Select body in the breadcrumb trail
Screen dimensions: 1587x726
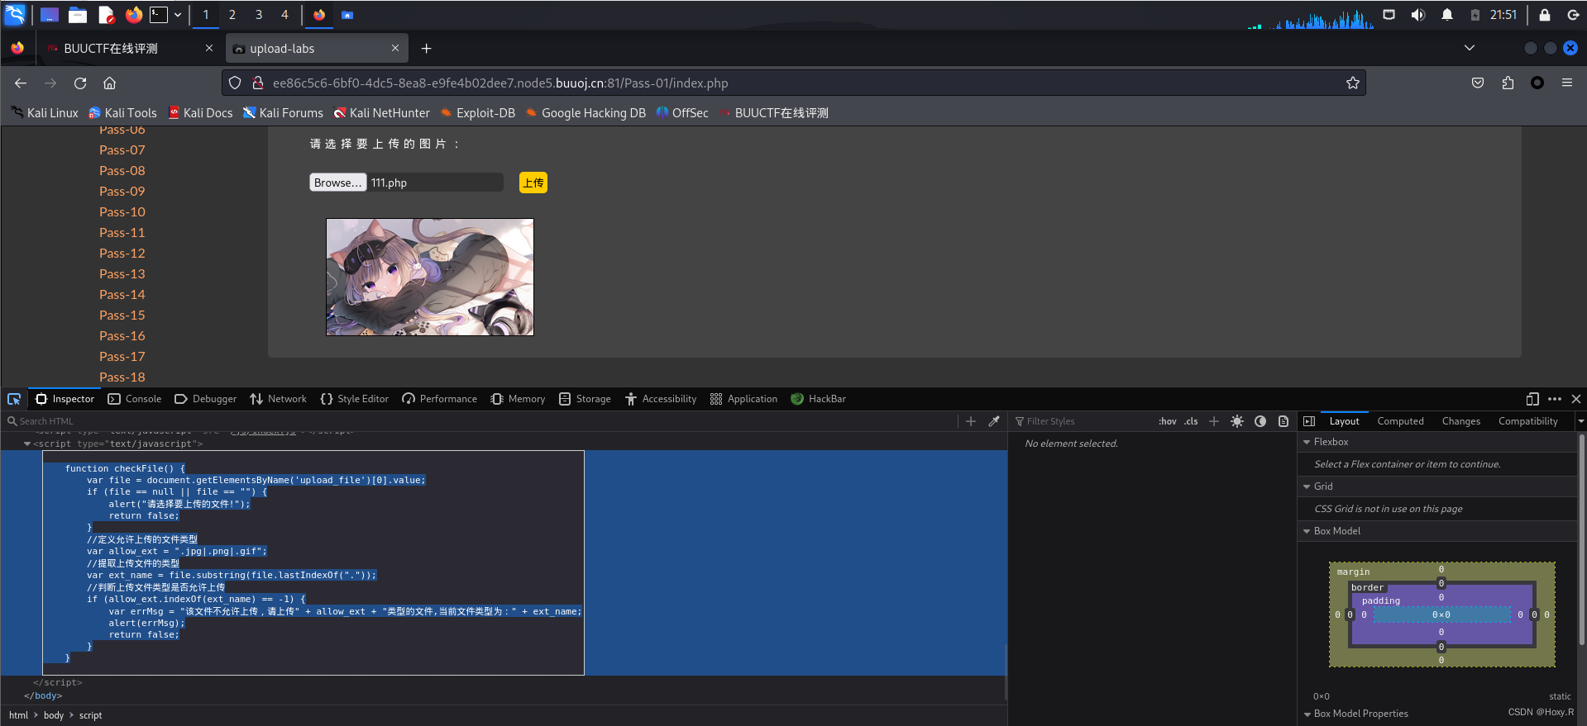tap(54, 715)
